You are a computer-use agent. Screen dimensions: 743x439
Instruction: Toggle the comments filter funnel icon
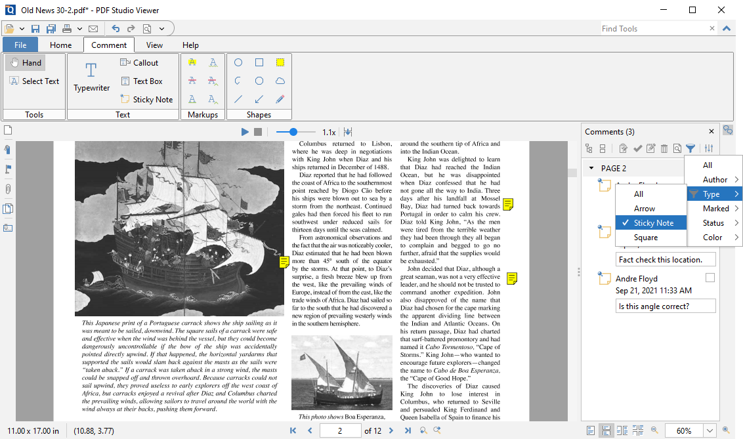[x=690, y=148]
